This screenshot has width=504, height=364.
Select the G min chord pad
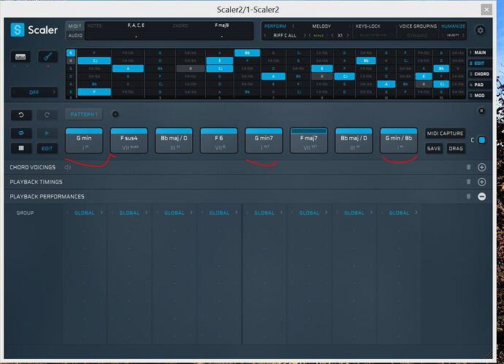(x=84, y=141)
